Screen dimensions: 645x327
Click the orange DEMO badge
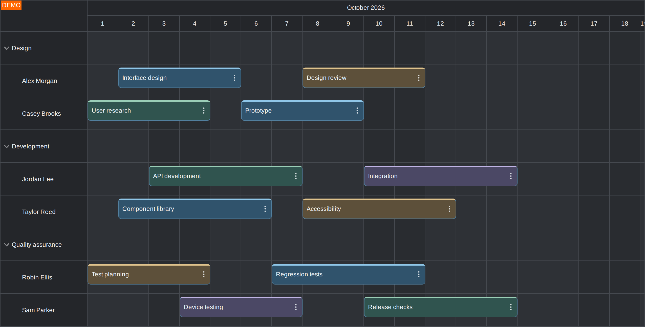click(11, 5)
